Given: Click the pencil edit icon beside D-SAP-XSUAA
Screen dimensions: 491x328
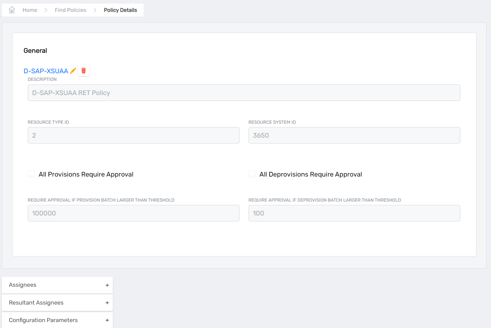Looking at the screenshot, I should pos(73,71).
